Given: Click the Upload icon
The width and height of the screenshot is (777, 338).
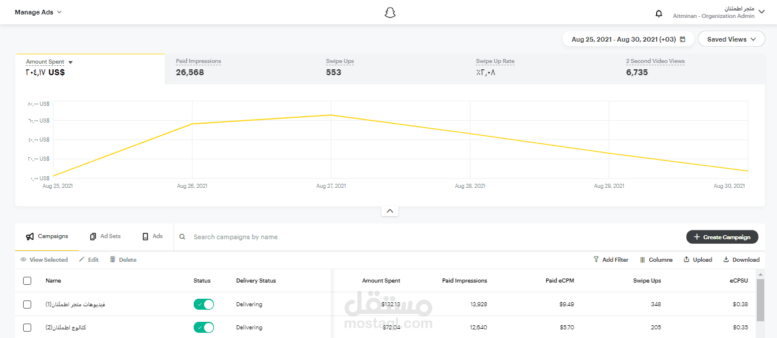Looking at the screenshot, I should click(686, 259).
